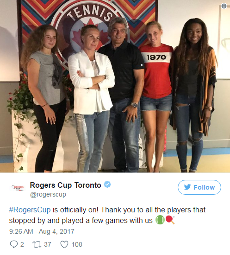This screenshot has height=255, width=230.
Task: Click the retweet arrows icon
Action: coord(37,244)
